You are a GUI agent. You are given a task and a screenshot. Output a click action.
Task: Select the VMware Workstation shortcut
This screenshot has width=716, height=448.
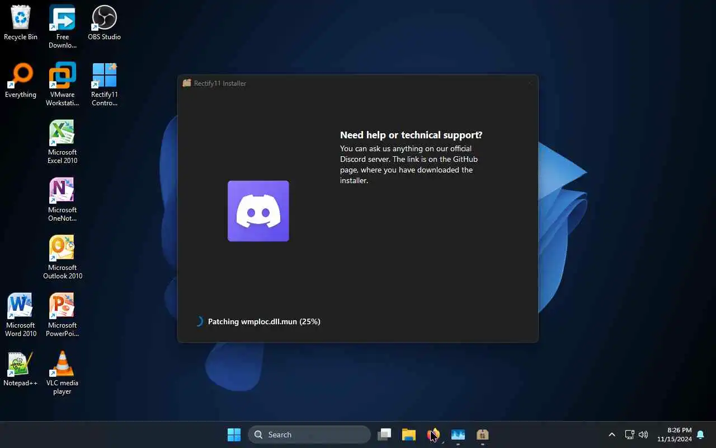coord(62,84)
